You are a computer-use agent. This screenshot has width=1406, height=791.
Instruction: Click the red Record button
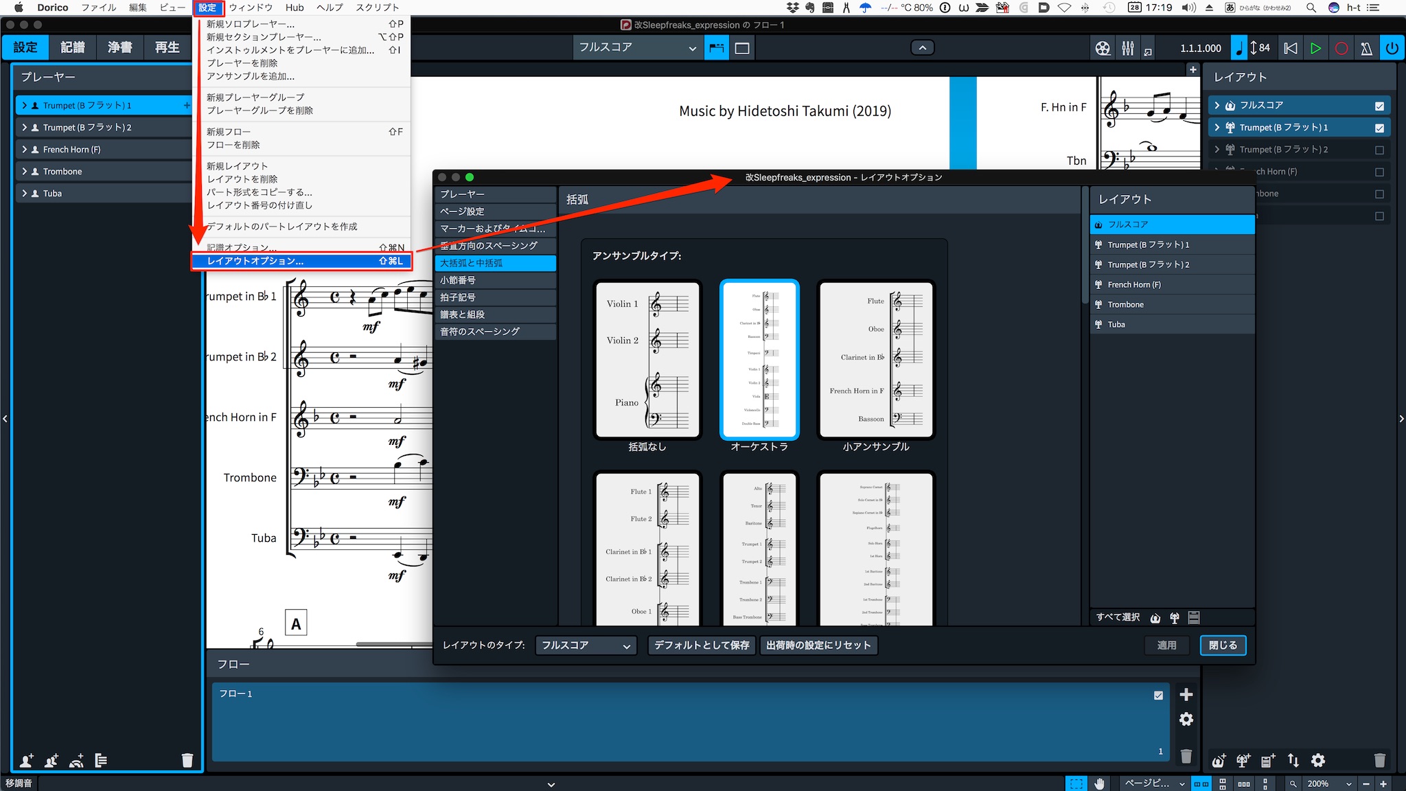(x=1341, y=48)
